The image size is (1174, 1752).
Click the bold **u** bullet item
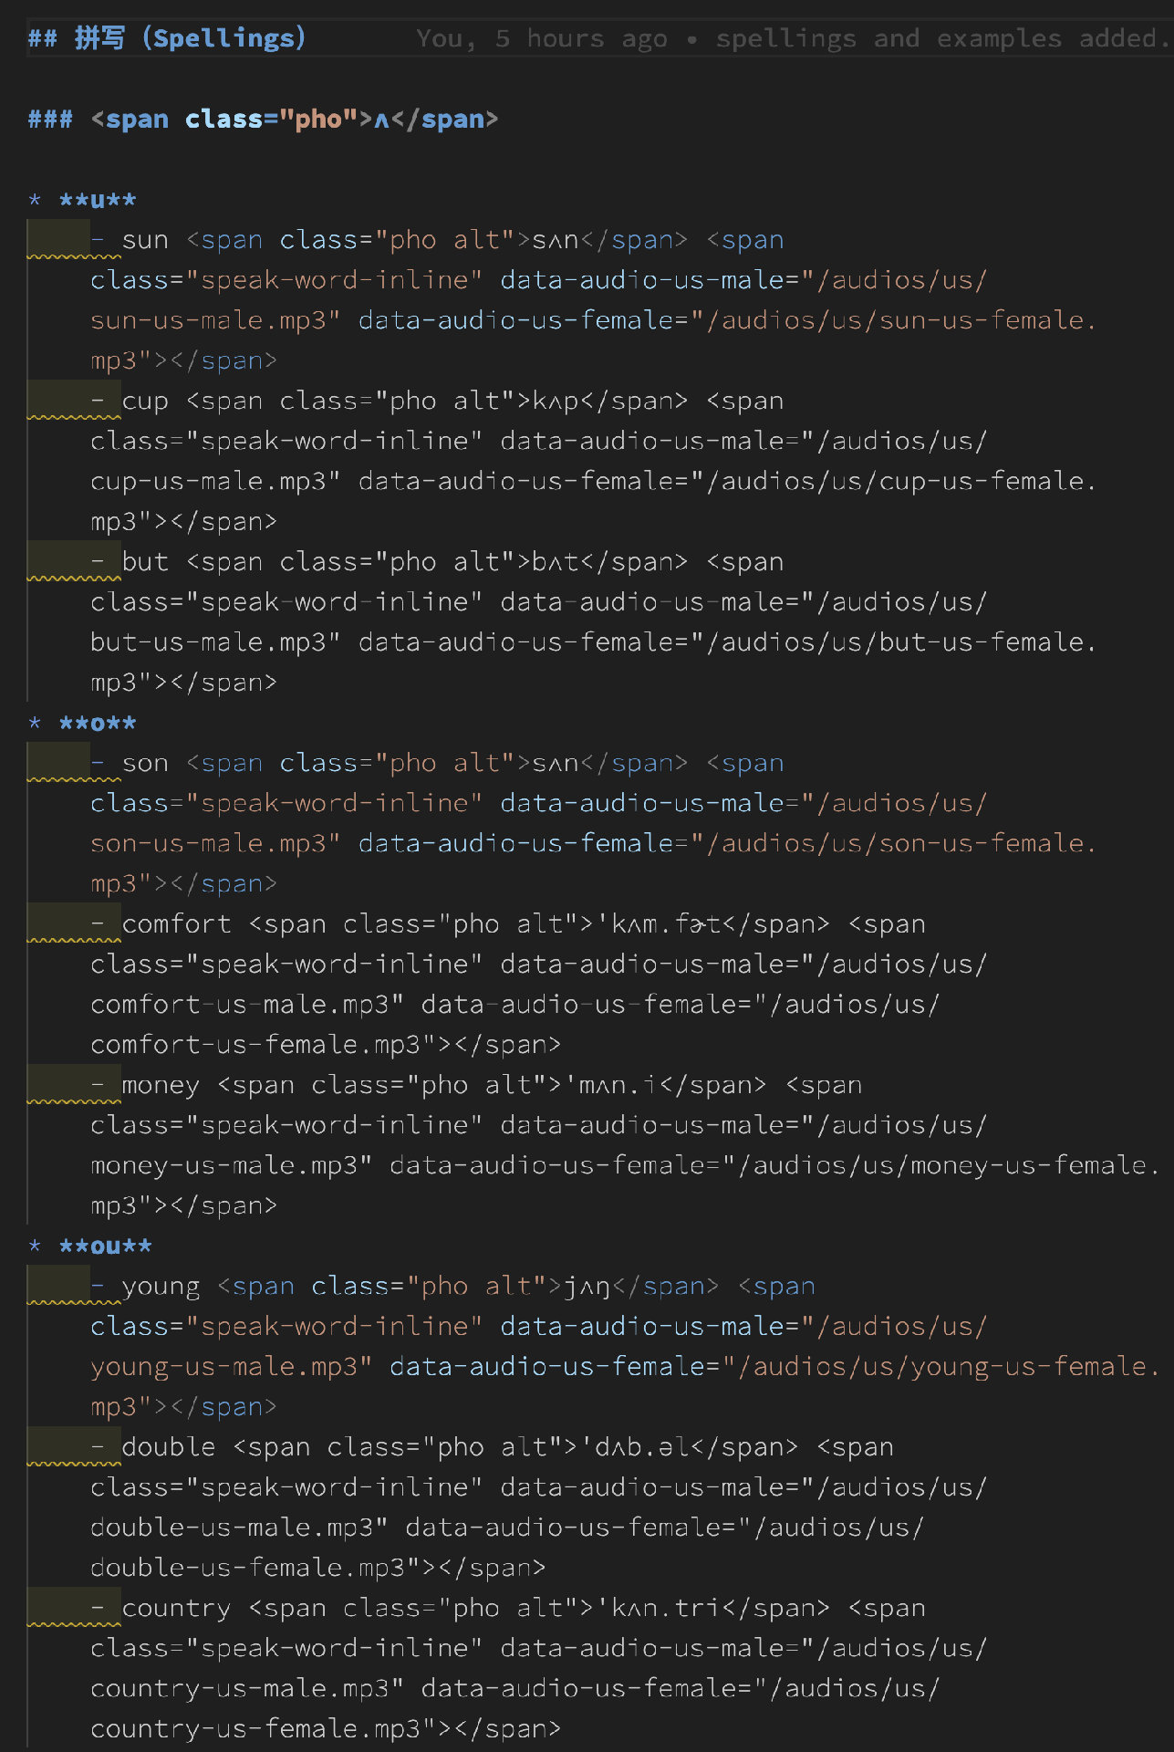97,201
